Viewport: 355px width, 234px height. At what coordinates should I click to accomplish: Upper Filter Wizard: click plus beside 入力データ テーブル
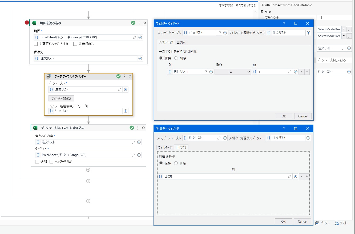click(x=225, y=33)
